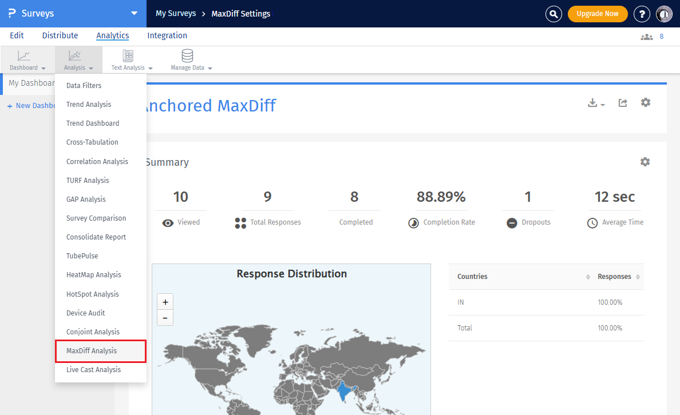Click the Summary section gear icon

click(645, 162)
